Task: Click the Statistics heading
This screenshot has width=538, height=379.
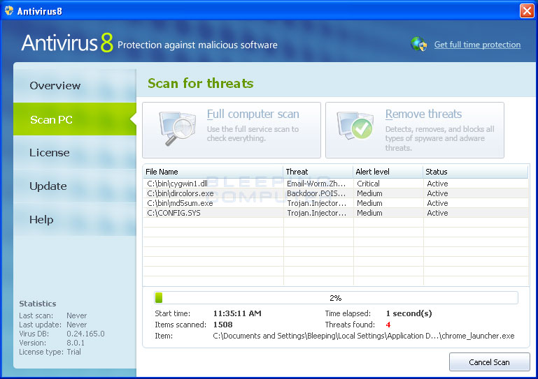Action: [37, 304]
